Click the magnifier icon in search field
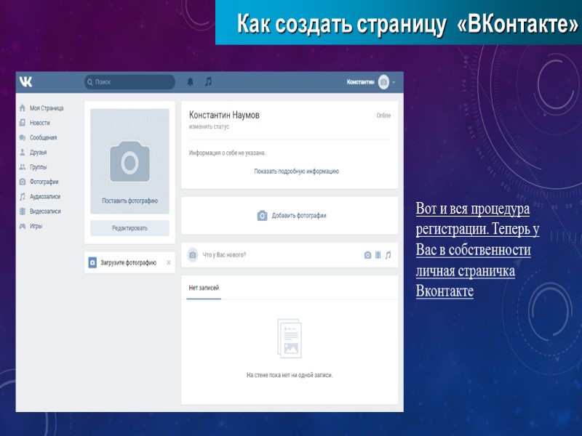 click(x=89, y=82)
